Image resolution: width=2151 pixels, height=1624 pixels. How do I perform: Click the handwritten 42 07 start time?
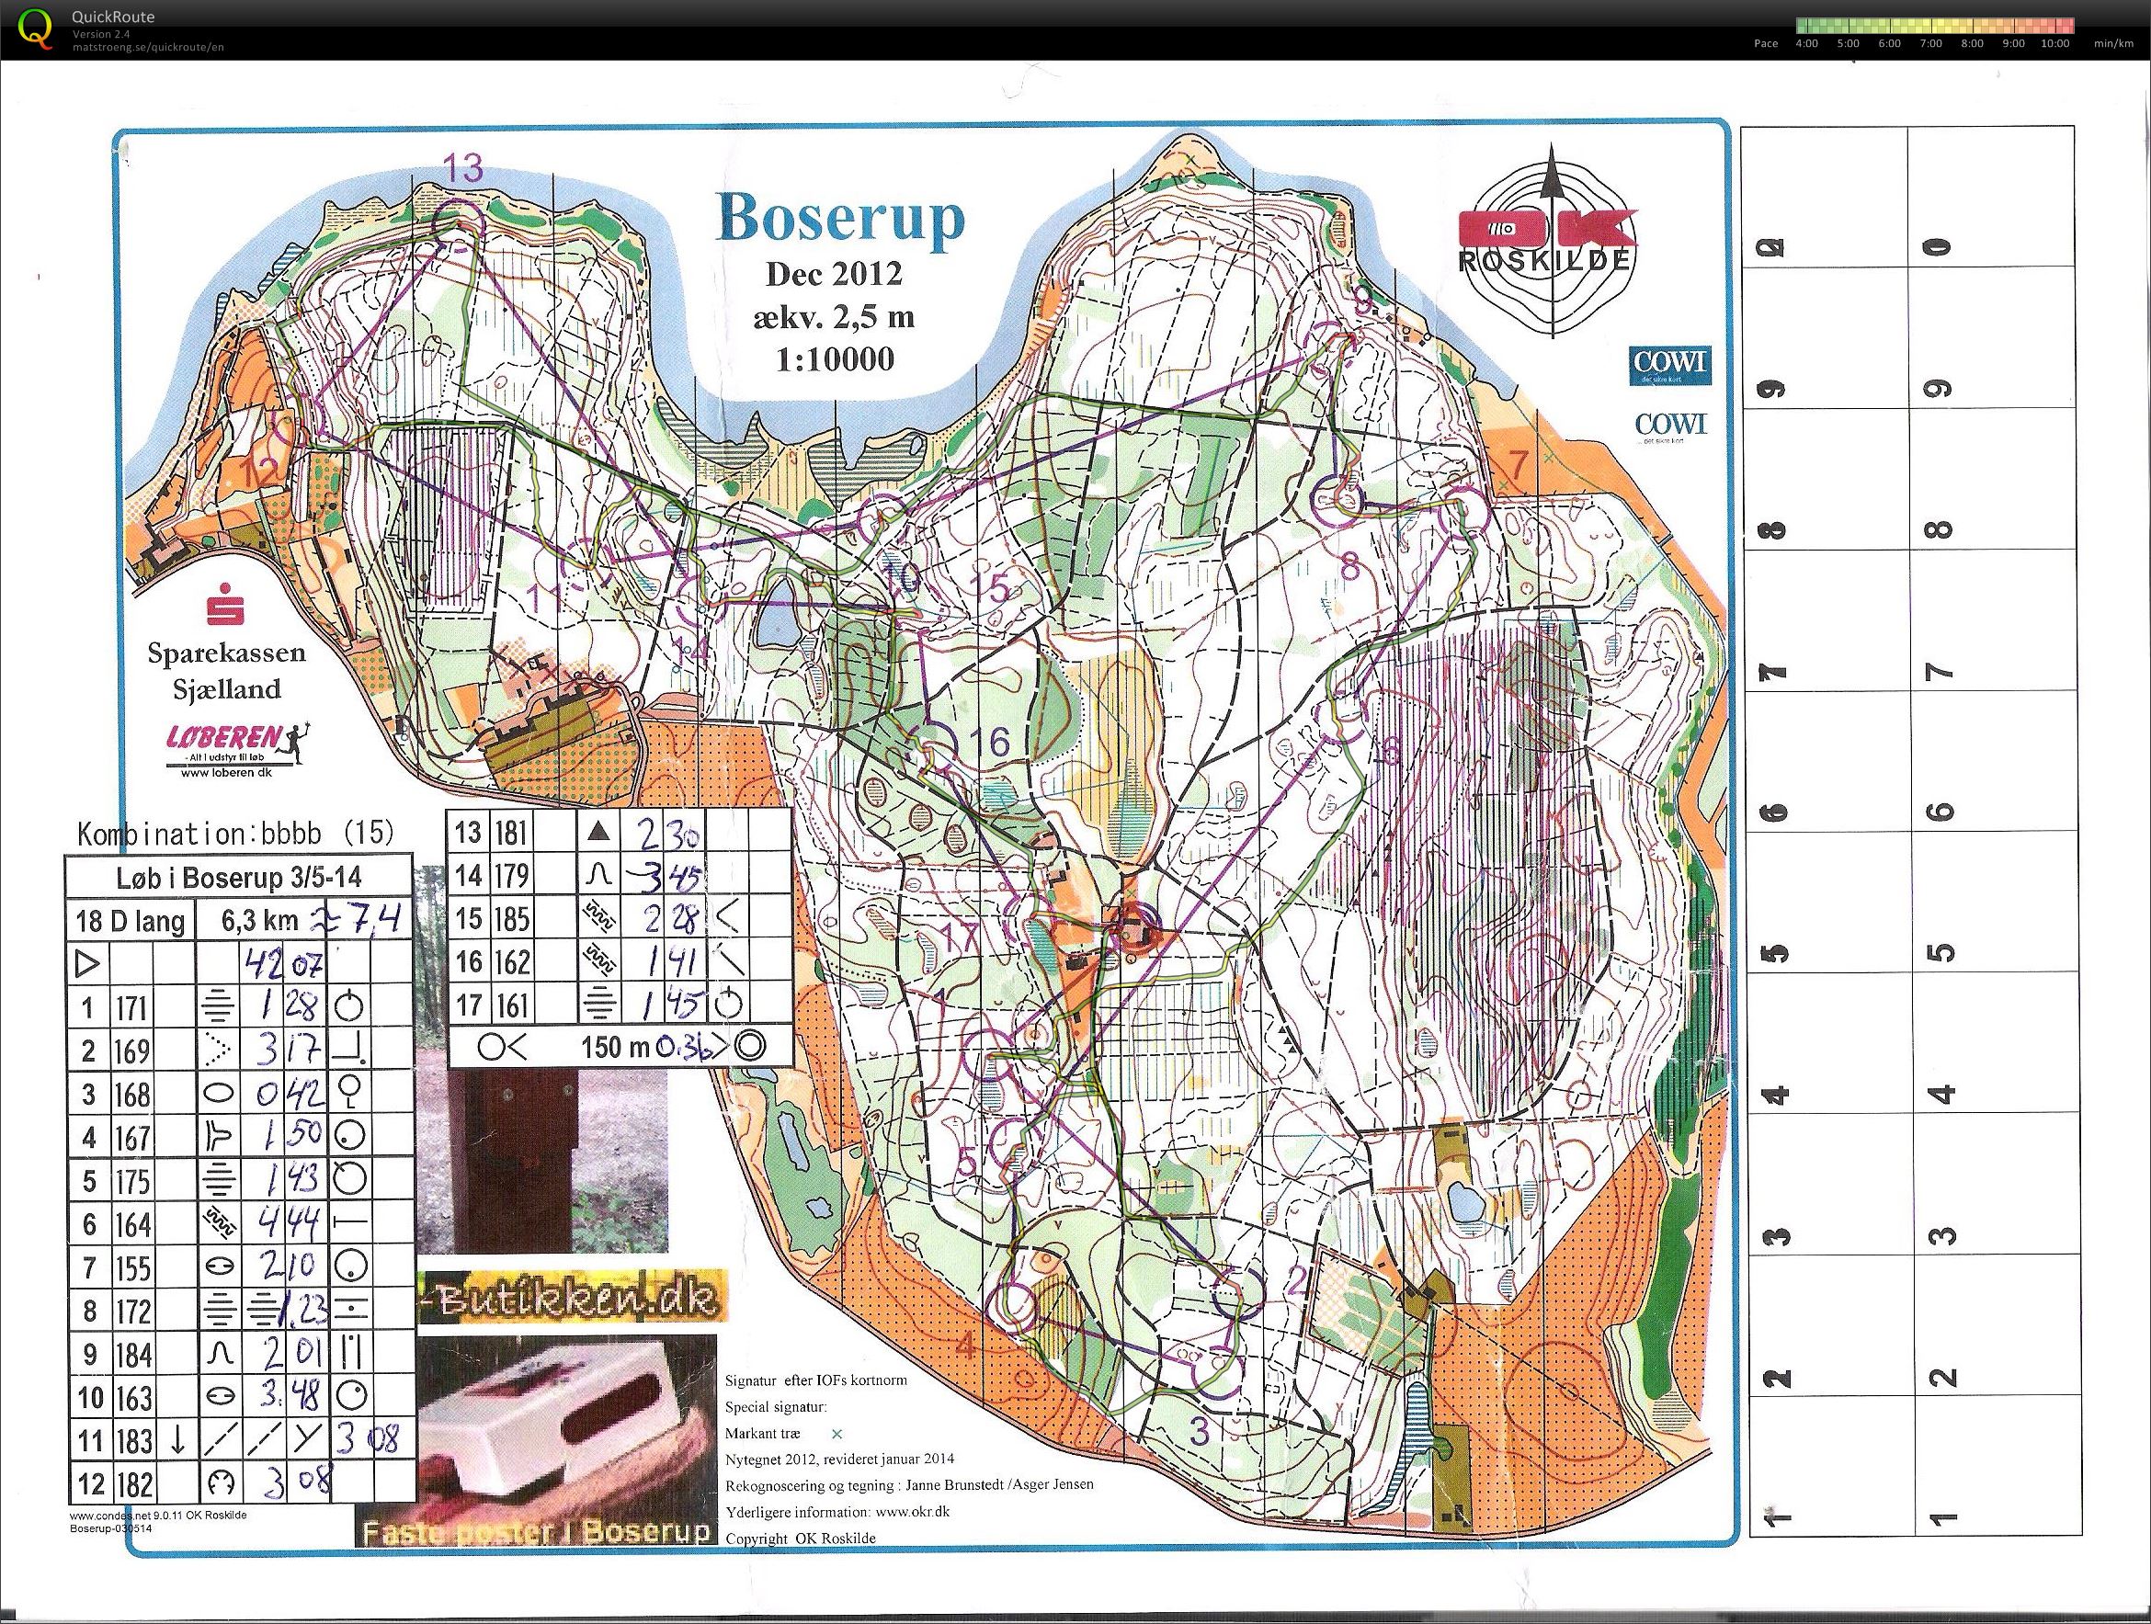pos(284,964)
